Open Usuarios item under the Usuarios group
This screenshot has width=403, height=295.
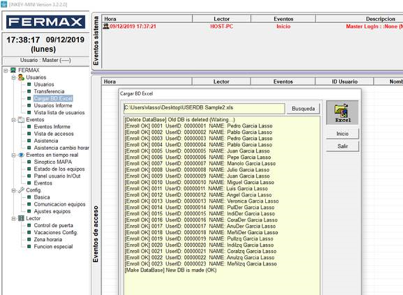(x=44, y=84)
